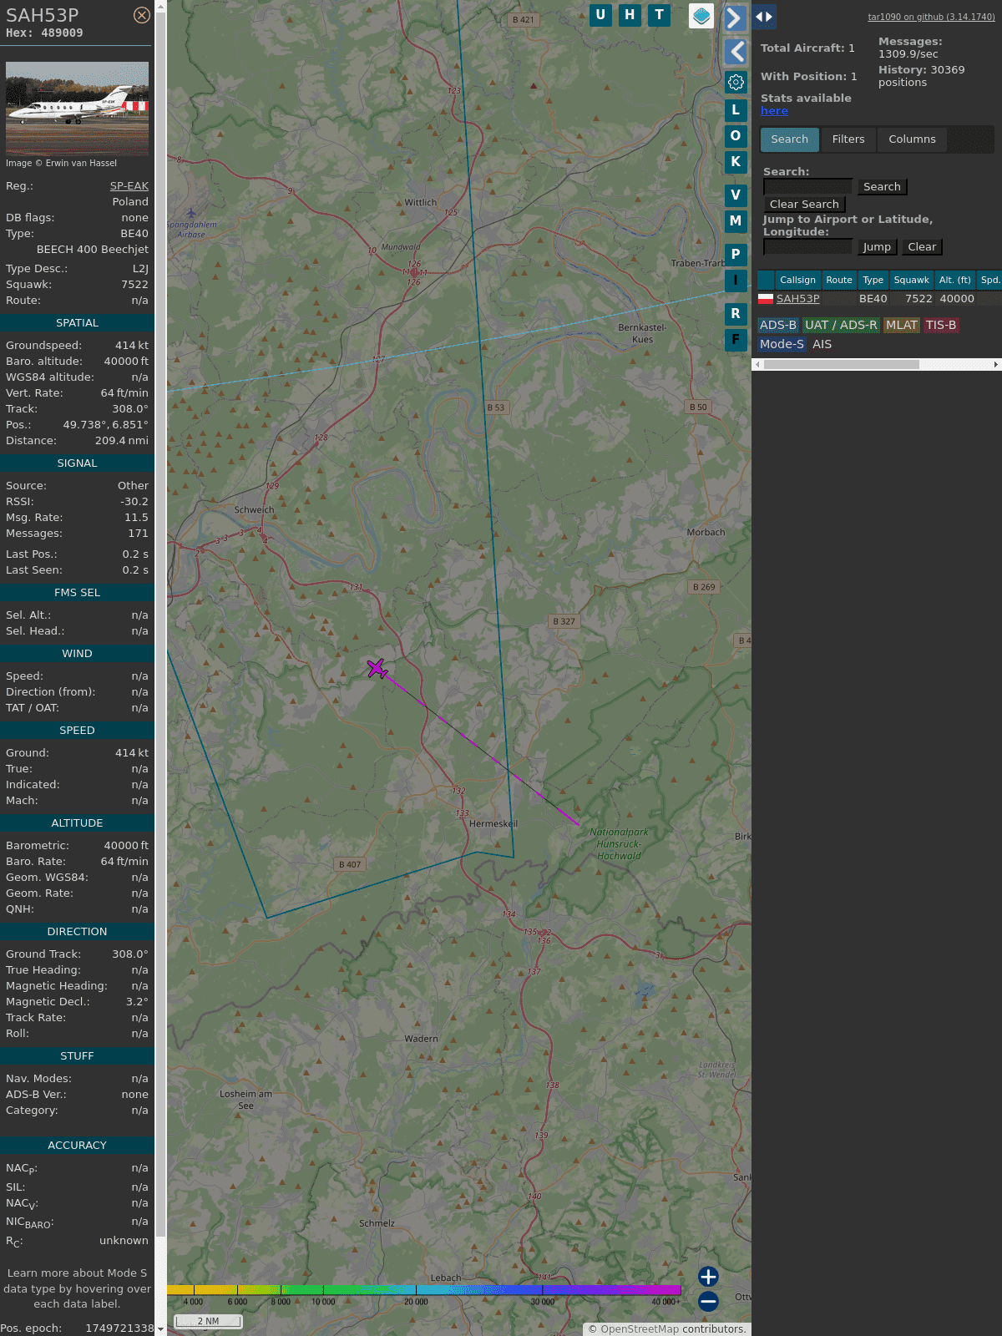Click the SIGNAL section header
This screenshot has height=1336, width=1002.
[77, 463]
